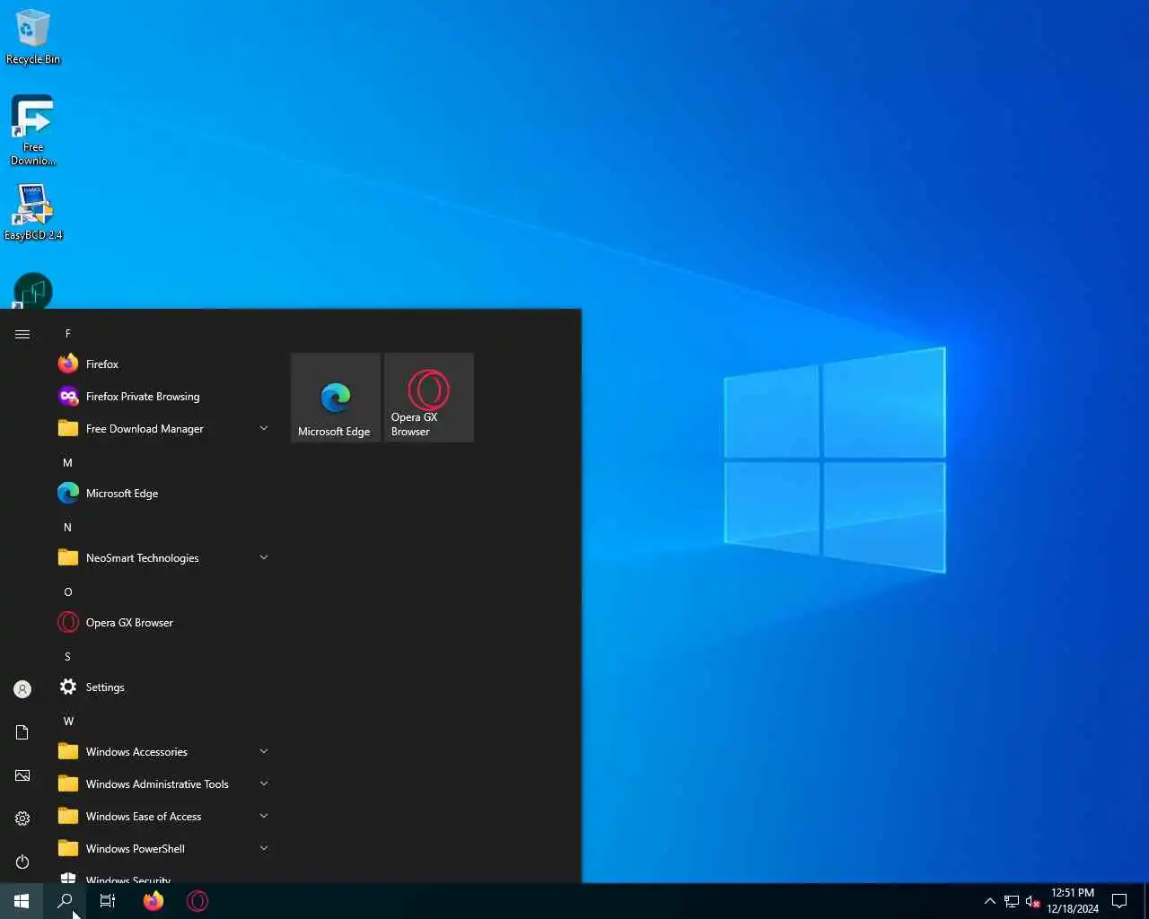Expand the Windows Accessories chevron
The width and height of the screenshot is (1149, 919).
coord(264,752)
